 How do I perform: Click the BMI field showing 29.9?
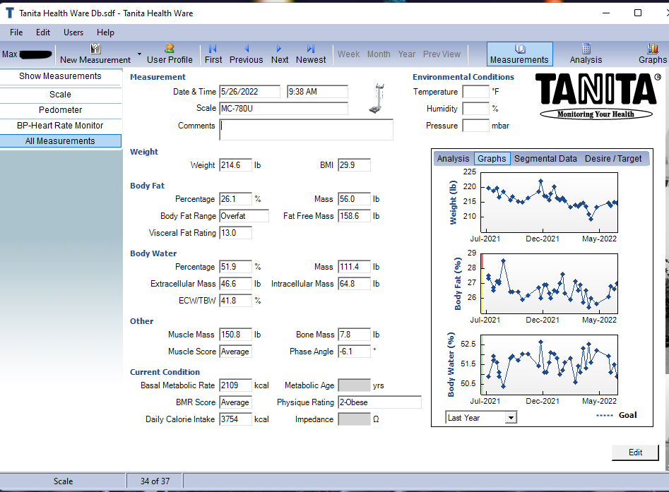click(354, 165)
